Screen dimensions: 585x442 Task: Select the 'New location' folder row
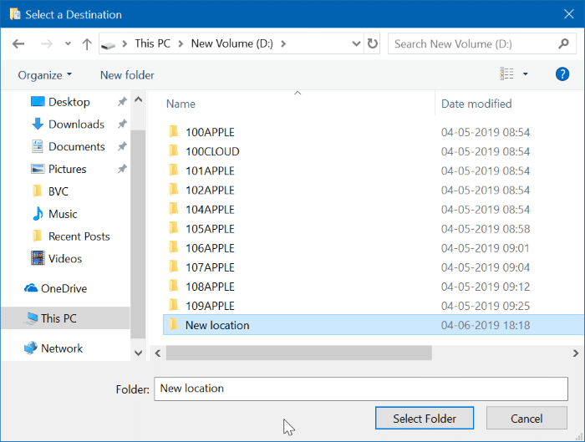(374, 325)
